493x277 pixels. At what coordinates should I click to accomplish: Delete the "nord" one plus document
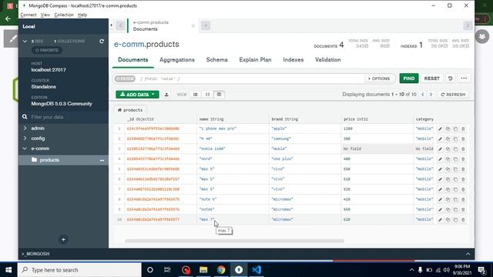[463, 159]
